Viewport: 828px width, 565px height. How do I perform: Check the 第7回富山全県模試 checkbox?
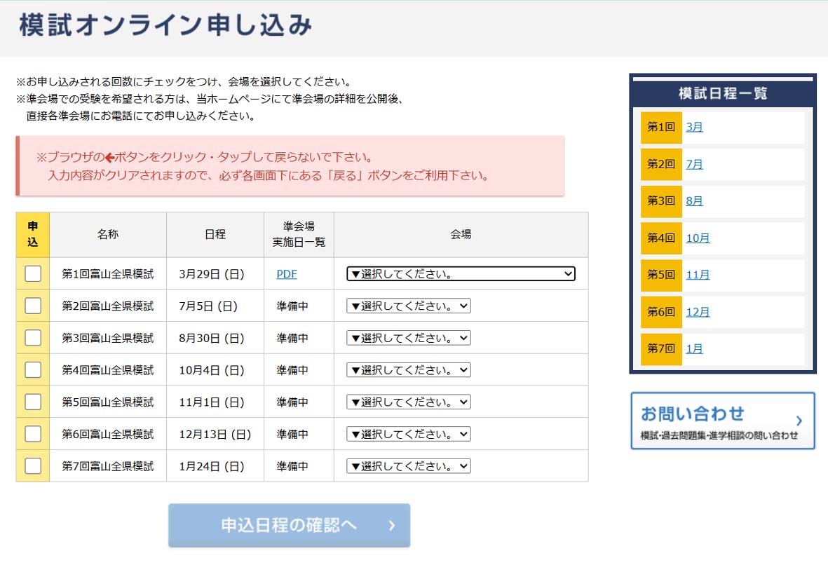tap(33, 465)
